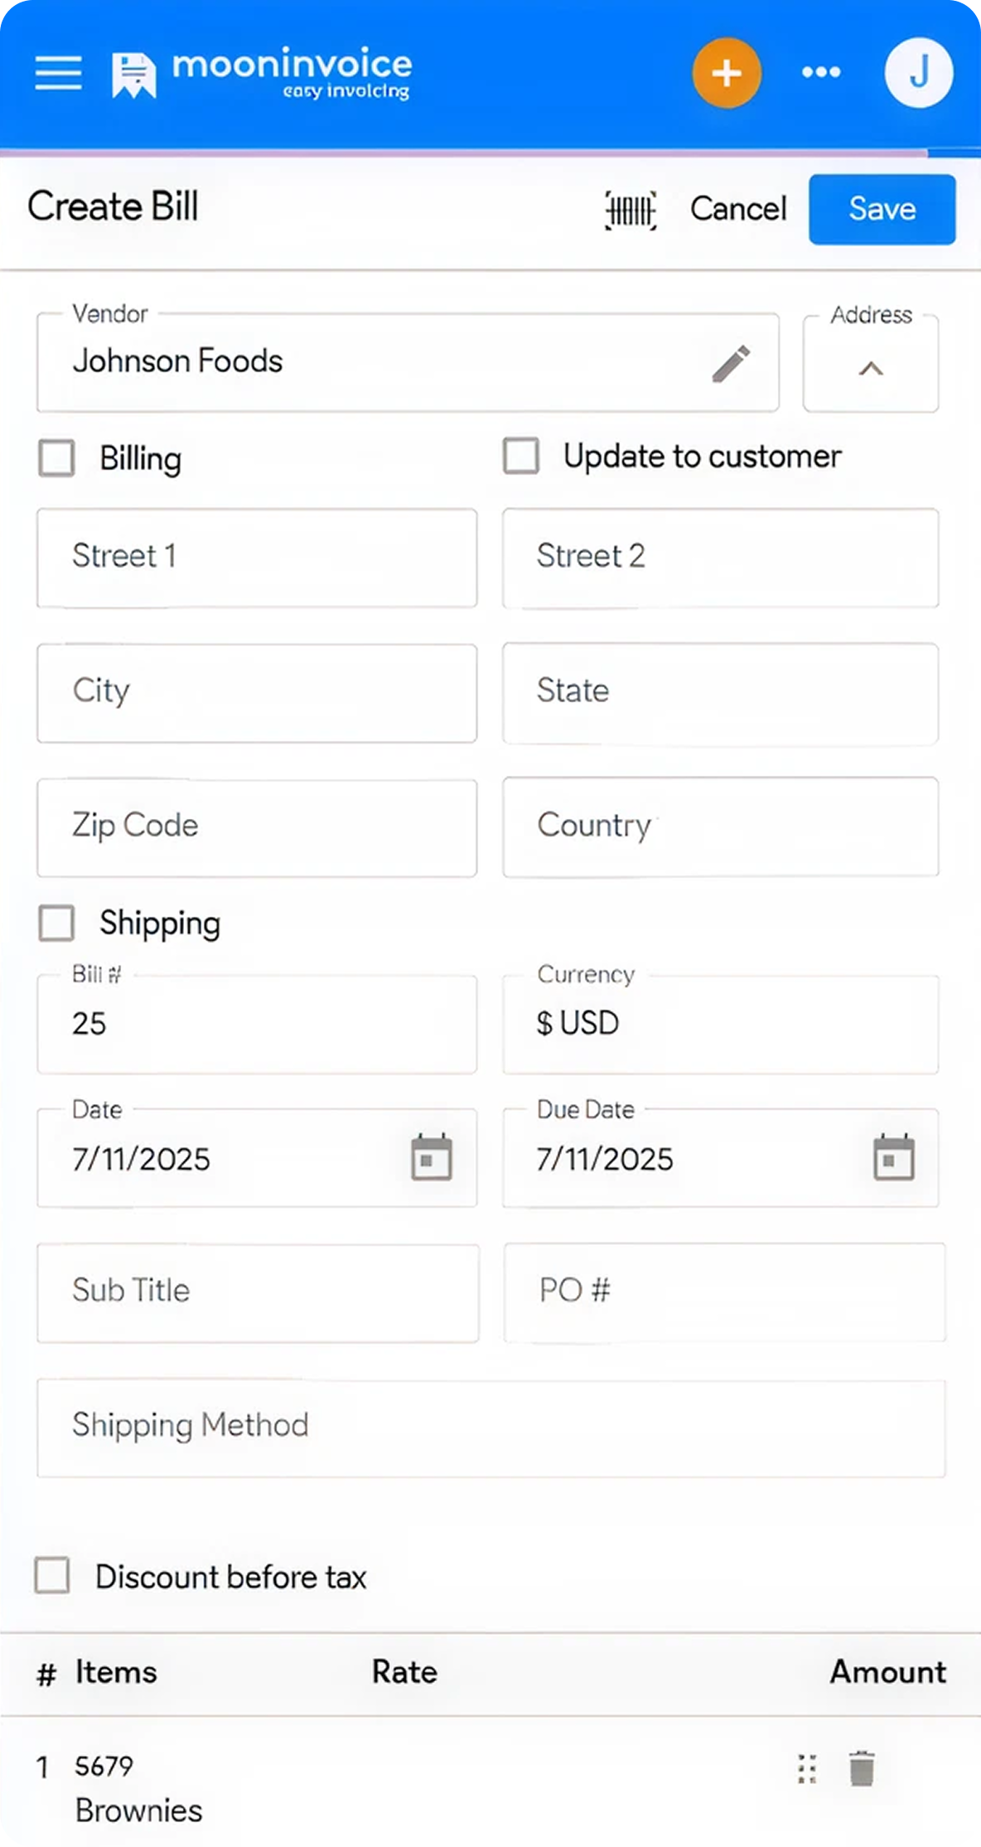Viewport: 981px width, 1847px height.
Task: Open the hamburger navigation menu
Action: pyautogui.click(x=57, y=73)
